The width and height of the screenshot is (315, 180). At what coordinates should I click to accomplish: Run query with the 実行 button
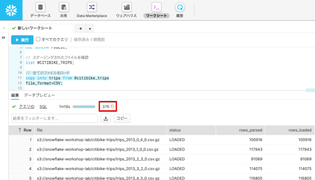(x=22, y=40)
